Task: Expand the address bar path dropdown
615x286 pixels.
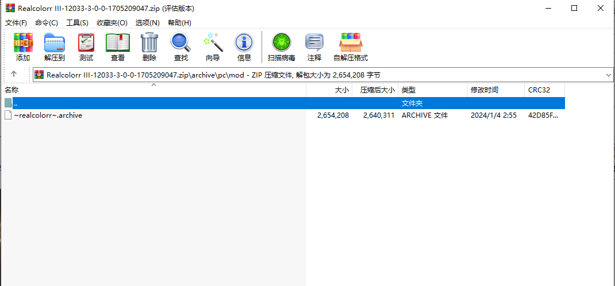Action: point(608,75)
